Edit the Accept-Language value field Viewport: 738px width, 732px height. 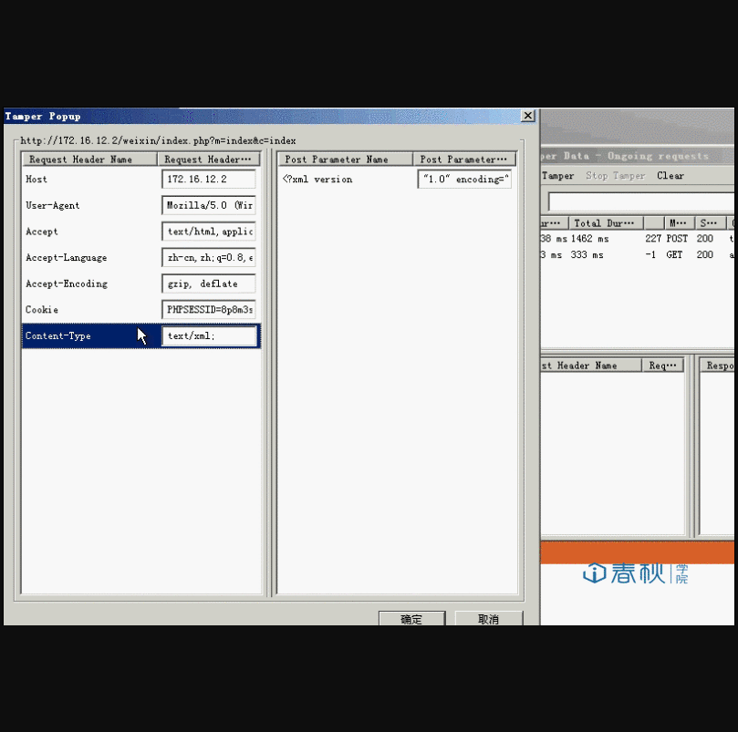tap(209, 258)
